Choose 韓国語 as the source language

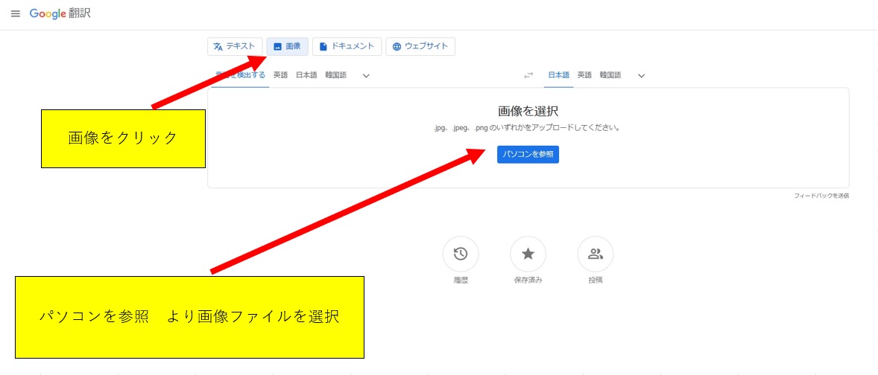click(335, 75)
